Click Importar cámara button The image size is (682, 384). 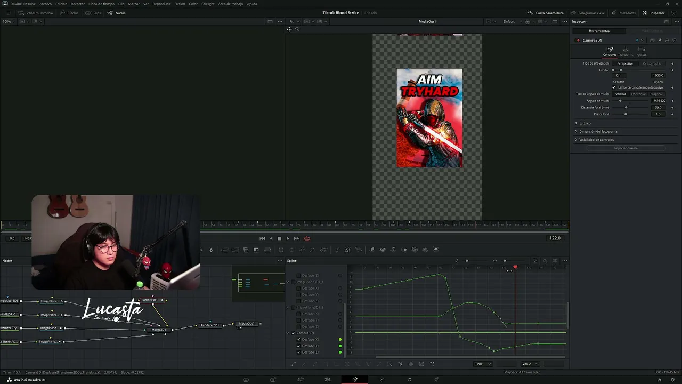pyautogui.click(x=626, y=148)
